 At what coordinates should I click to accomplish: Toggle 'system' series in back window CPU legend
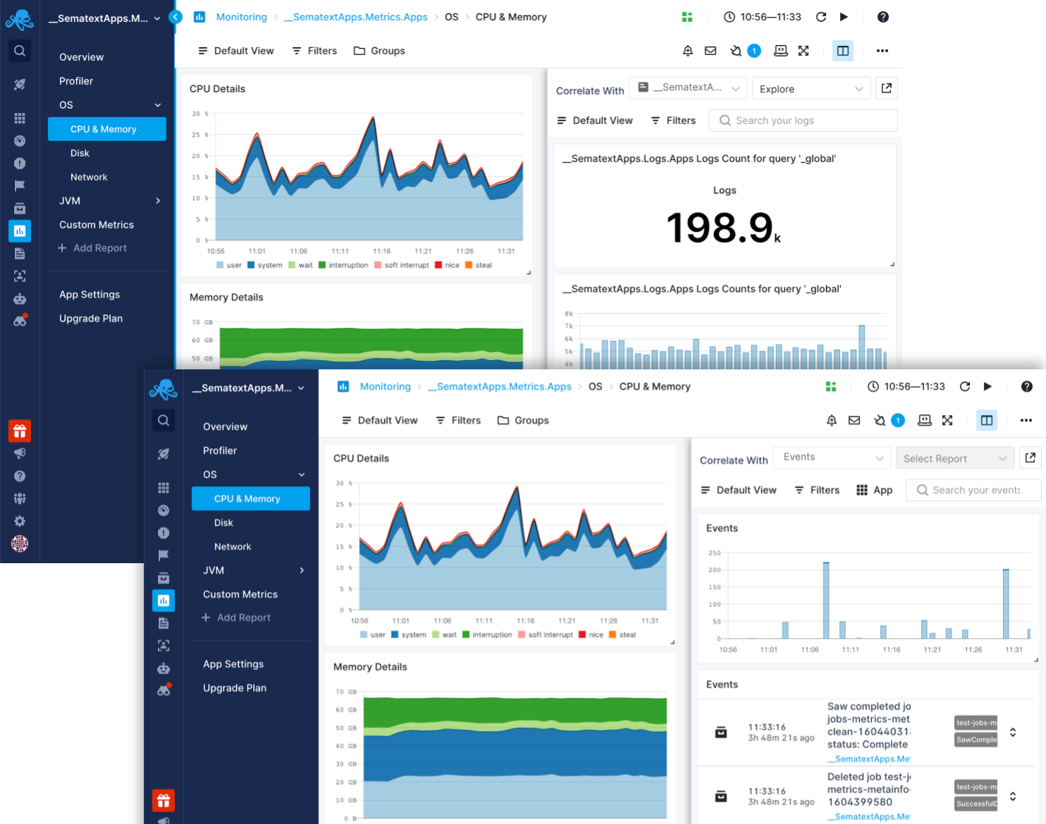(265, 265)
